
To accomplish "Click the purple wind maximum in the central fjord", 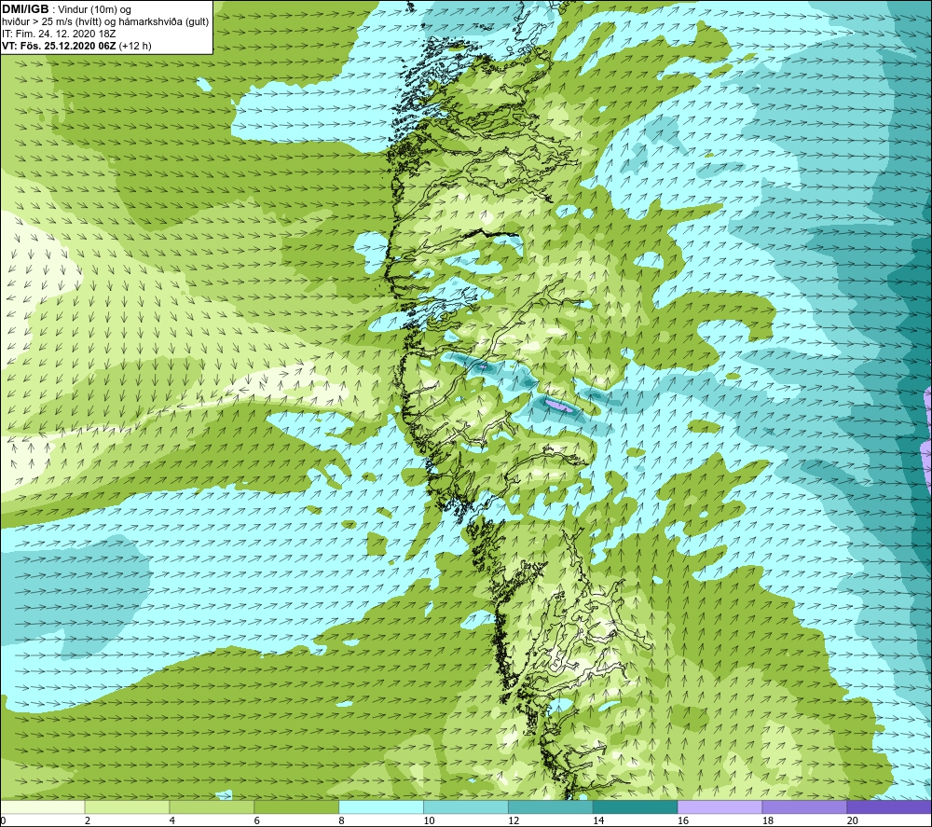I will 558,407.
